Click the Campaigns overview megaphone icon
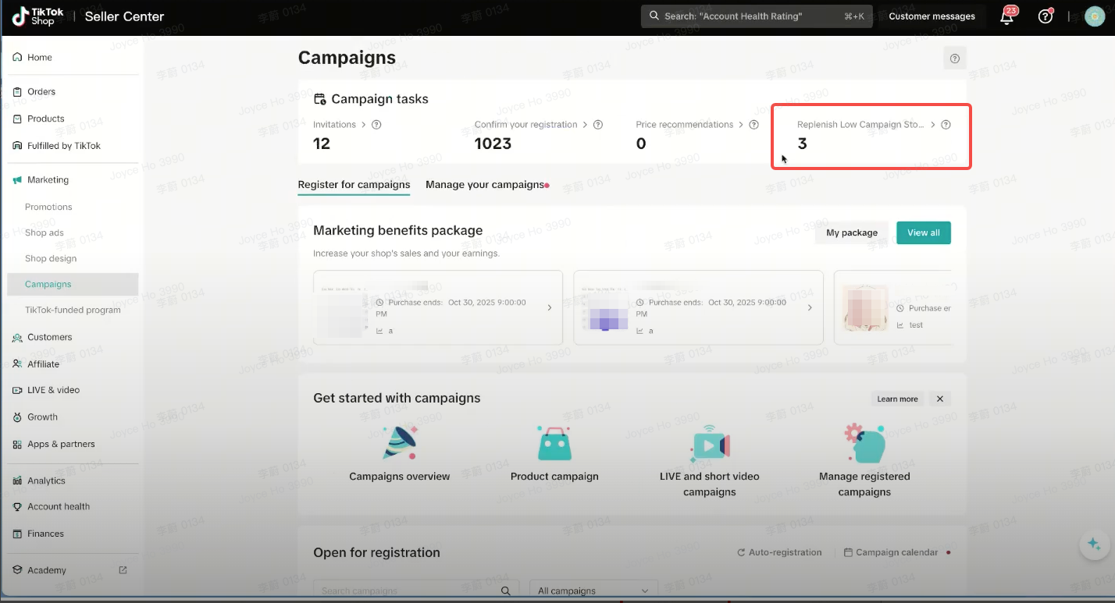 tap(400, 443)
